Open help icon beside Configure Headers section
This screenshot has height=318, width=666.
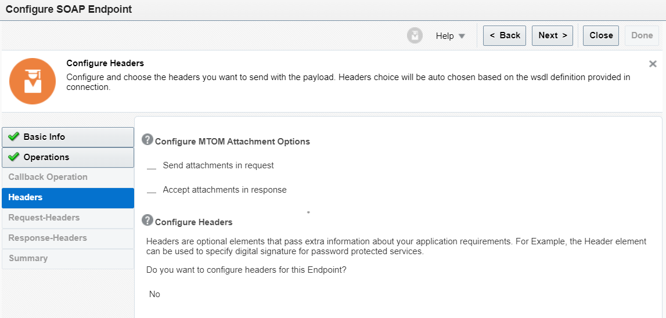click(147, 220)
